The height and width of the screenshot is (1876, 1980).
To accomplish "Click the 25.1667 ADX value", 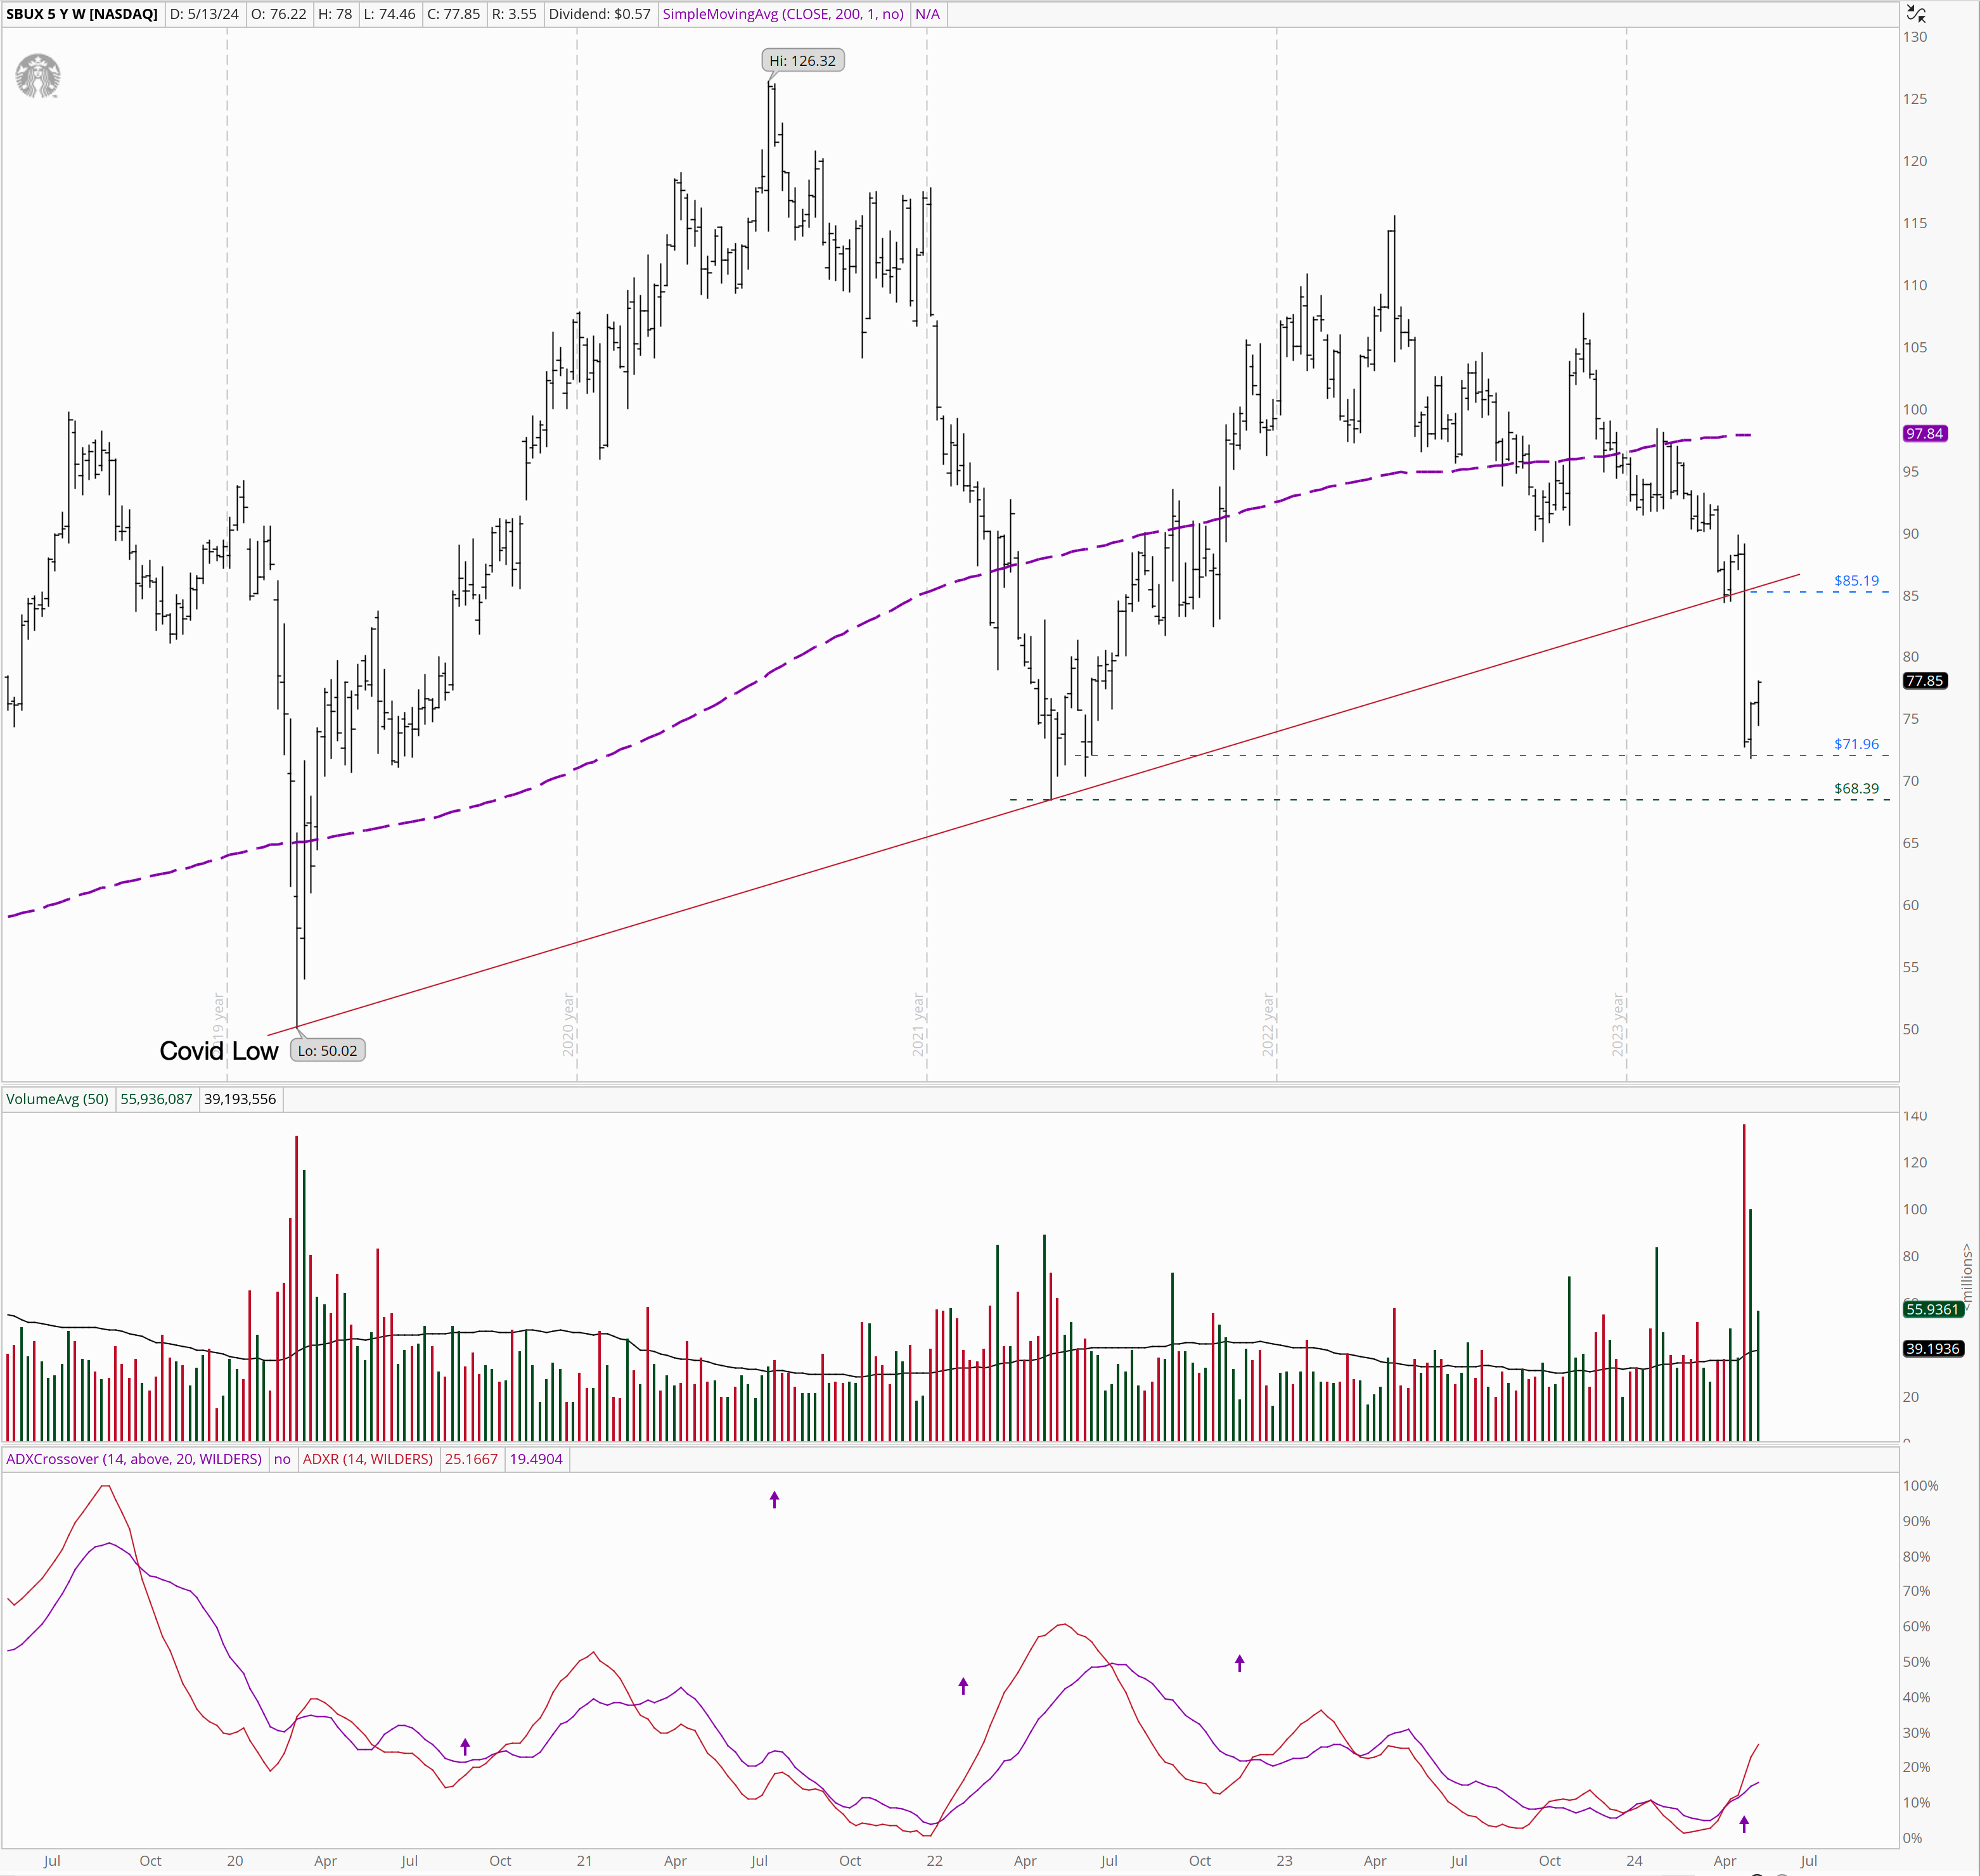I will [471, 1459].
